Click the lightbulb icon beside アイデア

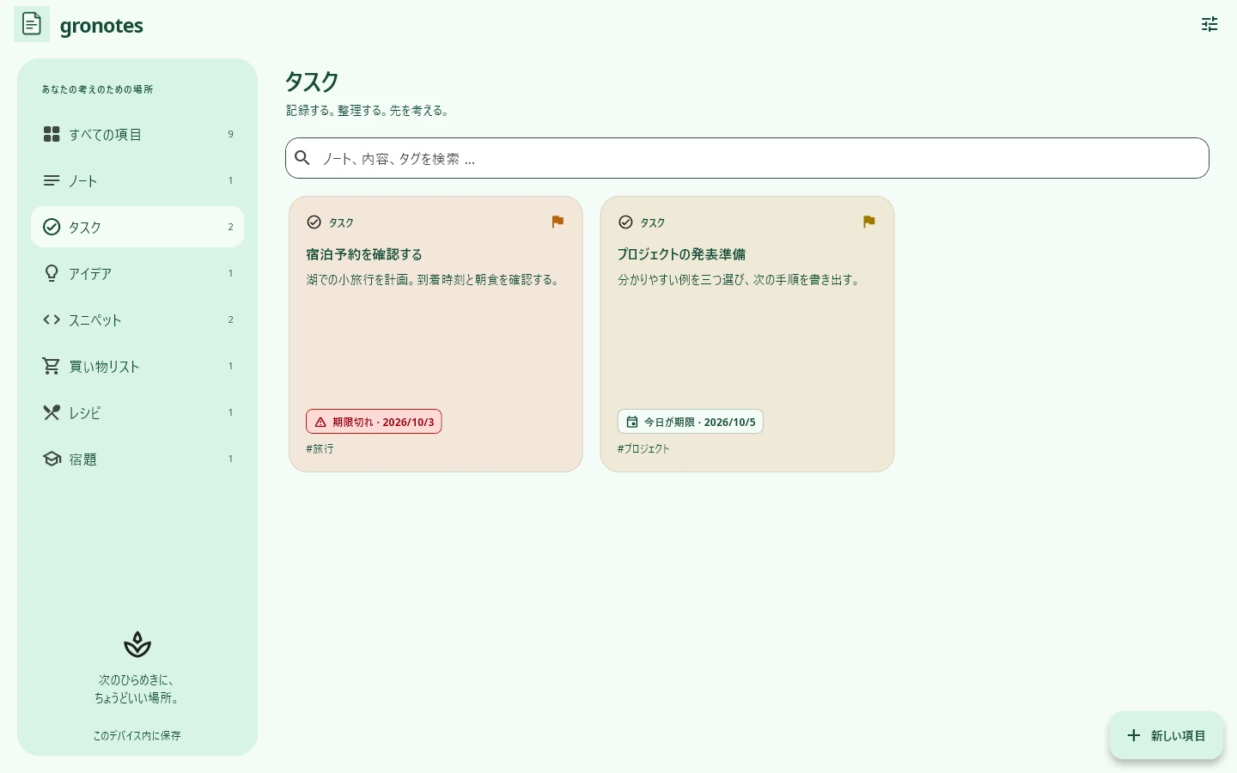tap(52, 273)
